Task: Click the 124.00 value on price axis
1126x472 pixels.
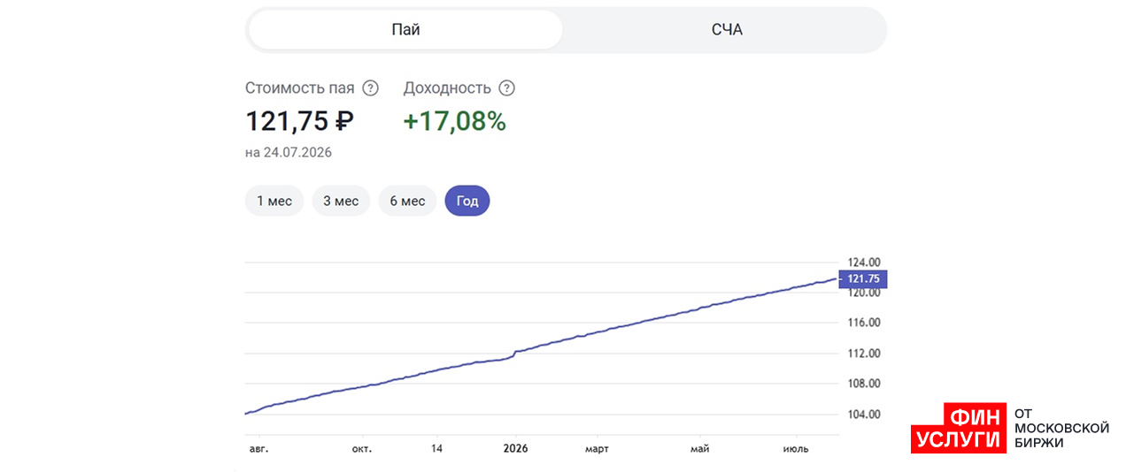Action: tap(863, 263)
